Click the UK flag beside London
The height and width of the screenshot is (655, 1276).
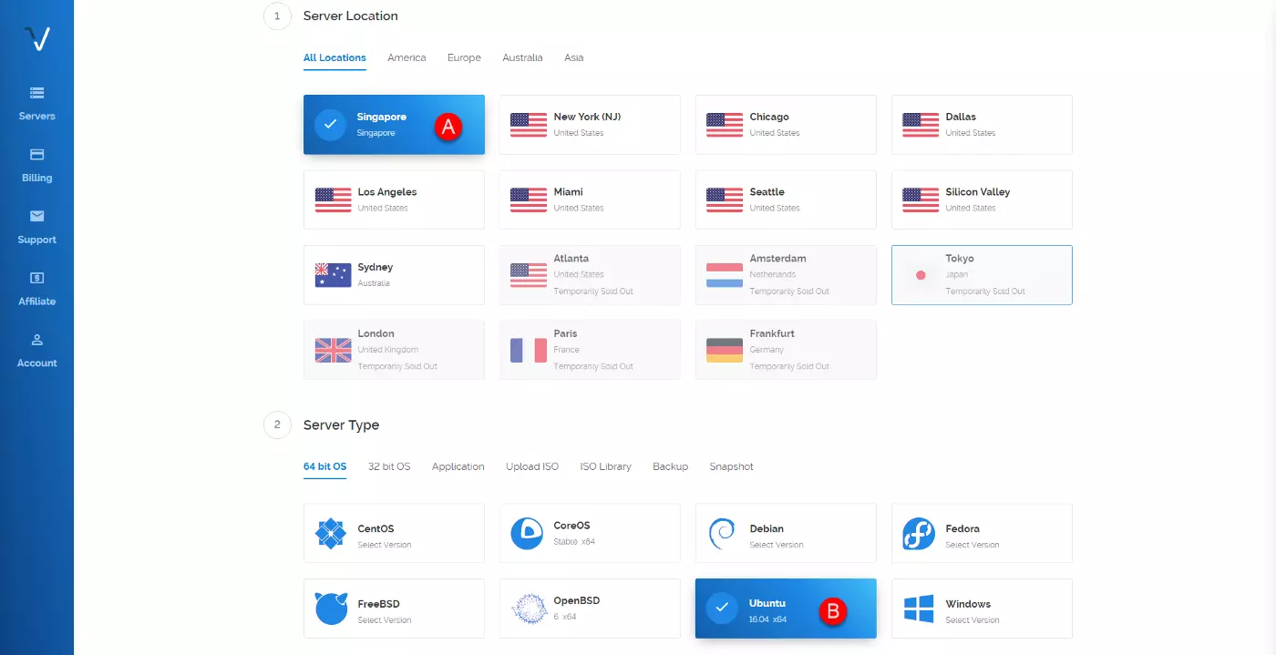333,350
